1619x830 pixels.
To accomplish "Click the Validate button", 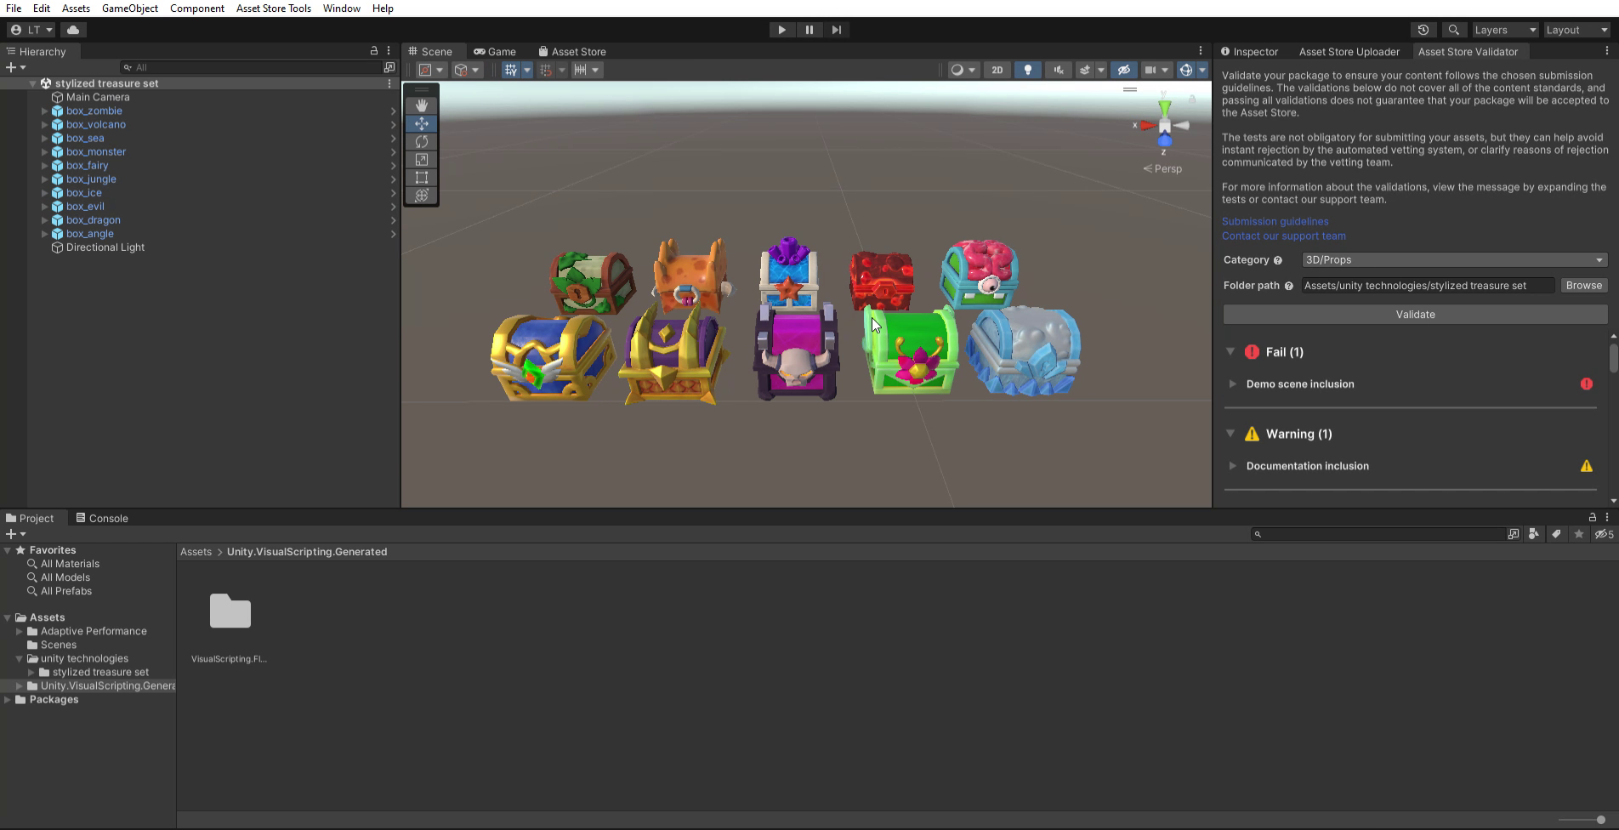I will coord(1415,315).
